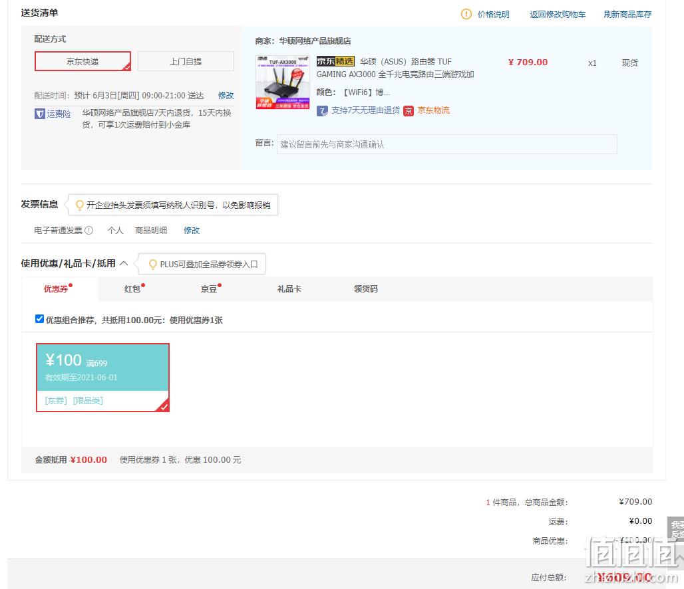
Task: Switch to the 红包 tab
Action: pos(132,289)
